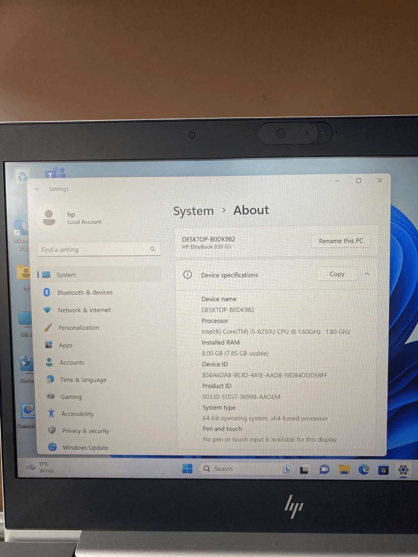Click the System type 64-bit value
The width and height of the screenshot is (418, 557).
pyautogui.click(x=265, y=418)
